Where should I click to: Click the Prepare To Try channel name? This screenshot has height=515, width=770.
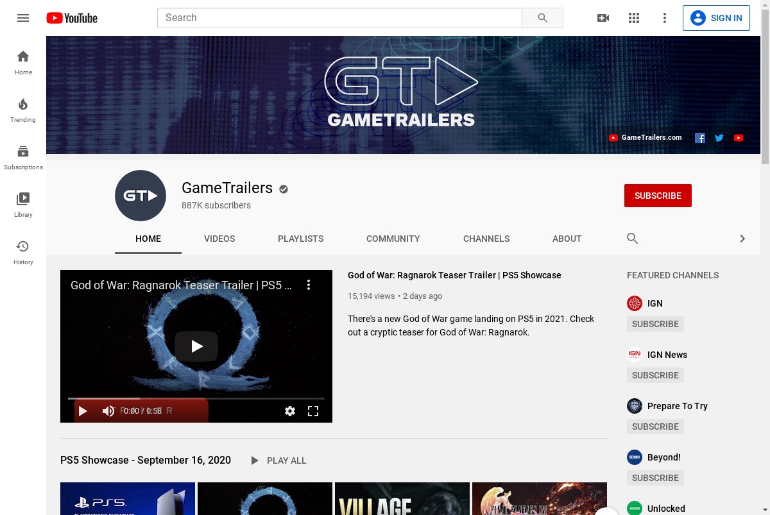pos(678,406)
